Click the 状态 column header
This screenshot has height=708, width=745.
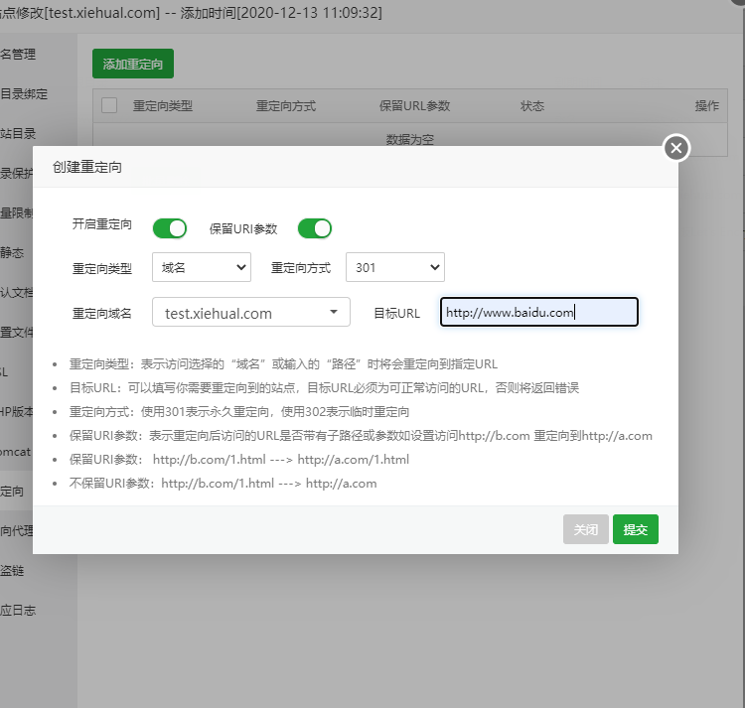click(532, 106)
